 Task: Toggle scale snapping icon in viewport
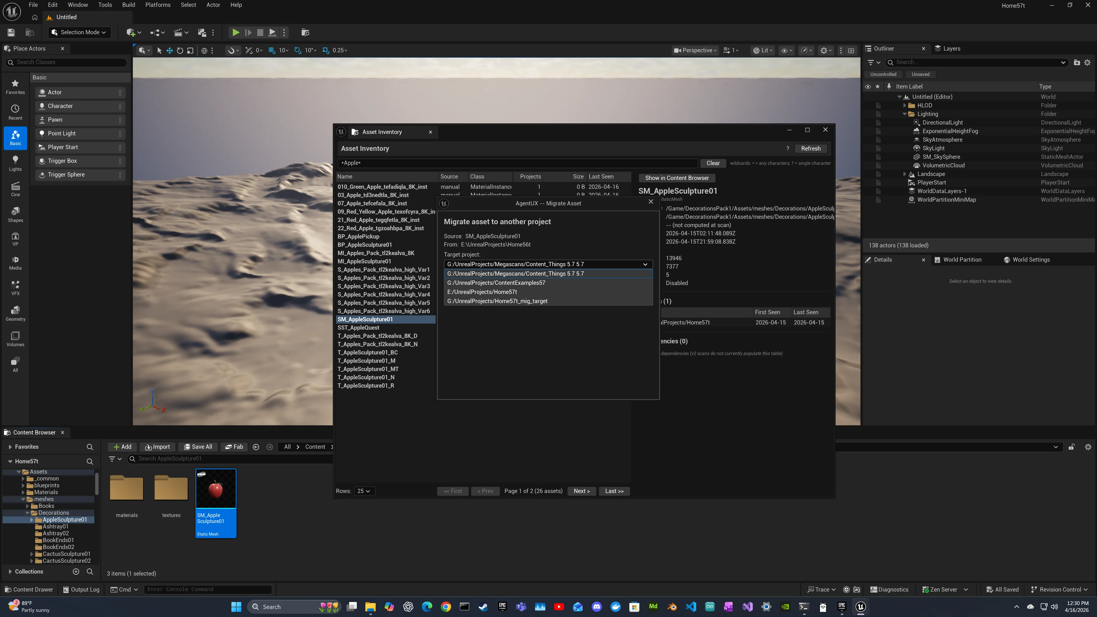326,50
